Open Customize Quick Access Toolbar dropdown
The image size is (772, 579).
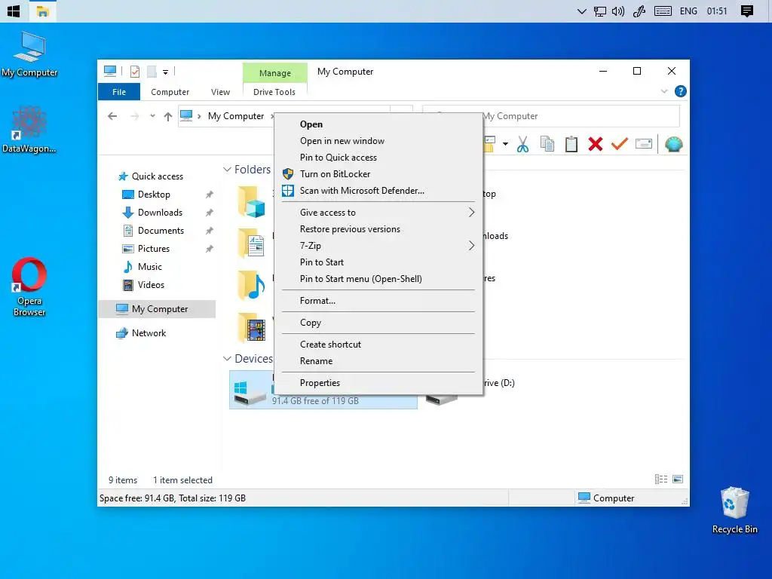coord(165,72)
